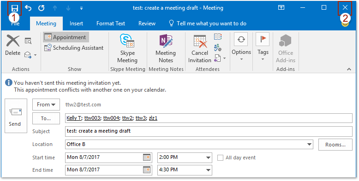This screenshot has width=359, height=181.
Task: Click the Rooms... button
Action: (x=335, y=145)
